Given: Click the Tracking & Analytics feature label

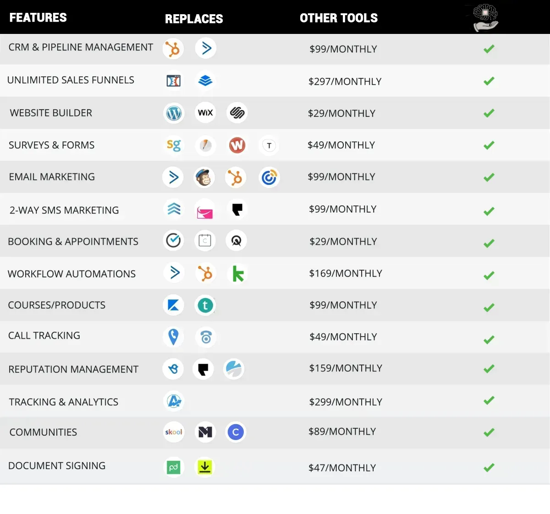Looking at the screenshot, I should pos(64,402).
